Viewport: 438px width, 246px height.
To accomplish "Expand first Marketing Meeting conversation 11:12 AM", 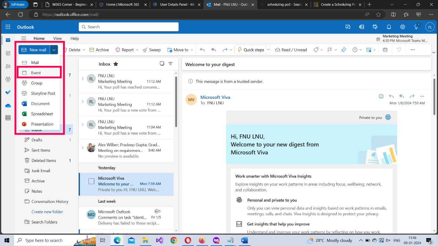I will pos(83,79).
